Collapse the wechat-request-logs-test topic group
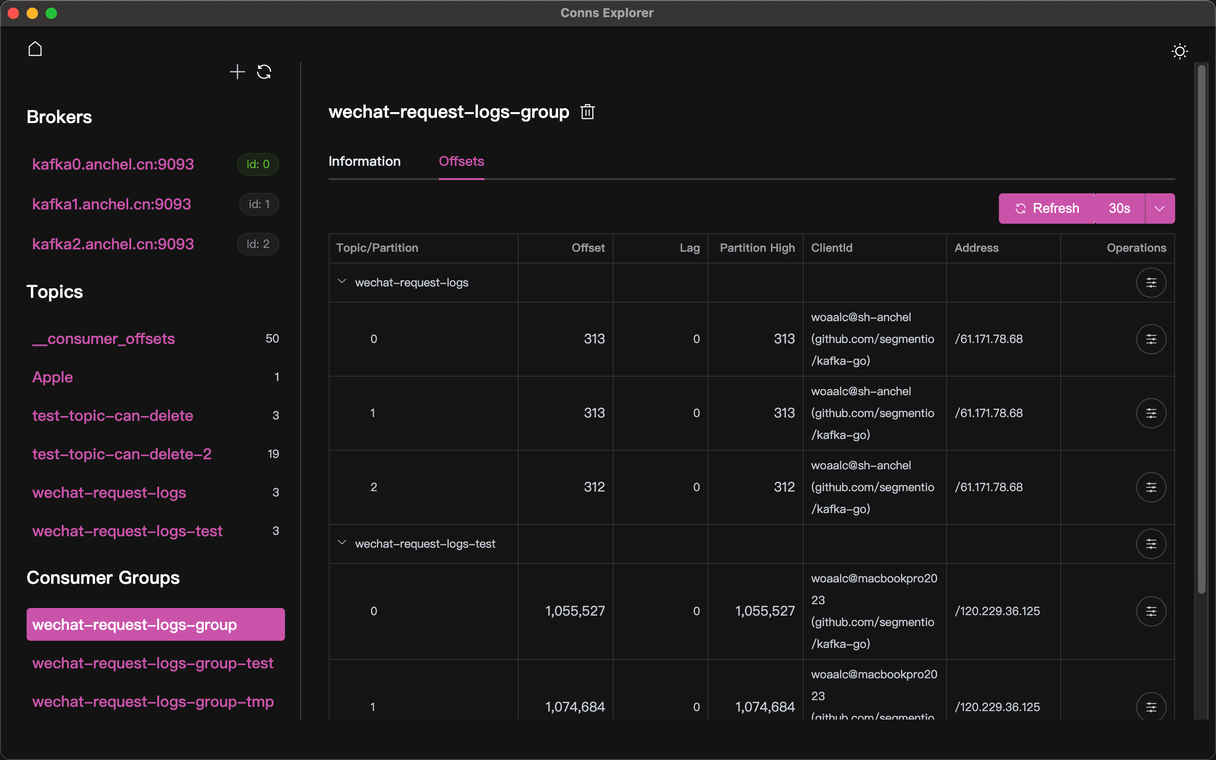Image resolution: width=1216 pixels, height=760 pixels. pyautogui.click(x=342, y=543)
